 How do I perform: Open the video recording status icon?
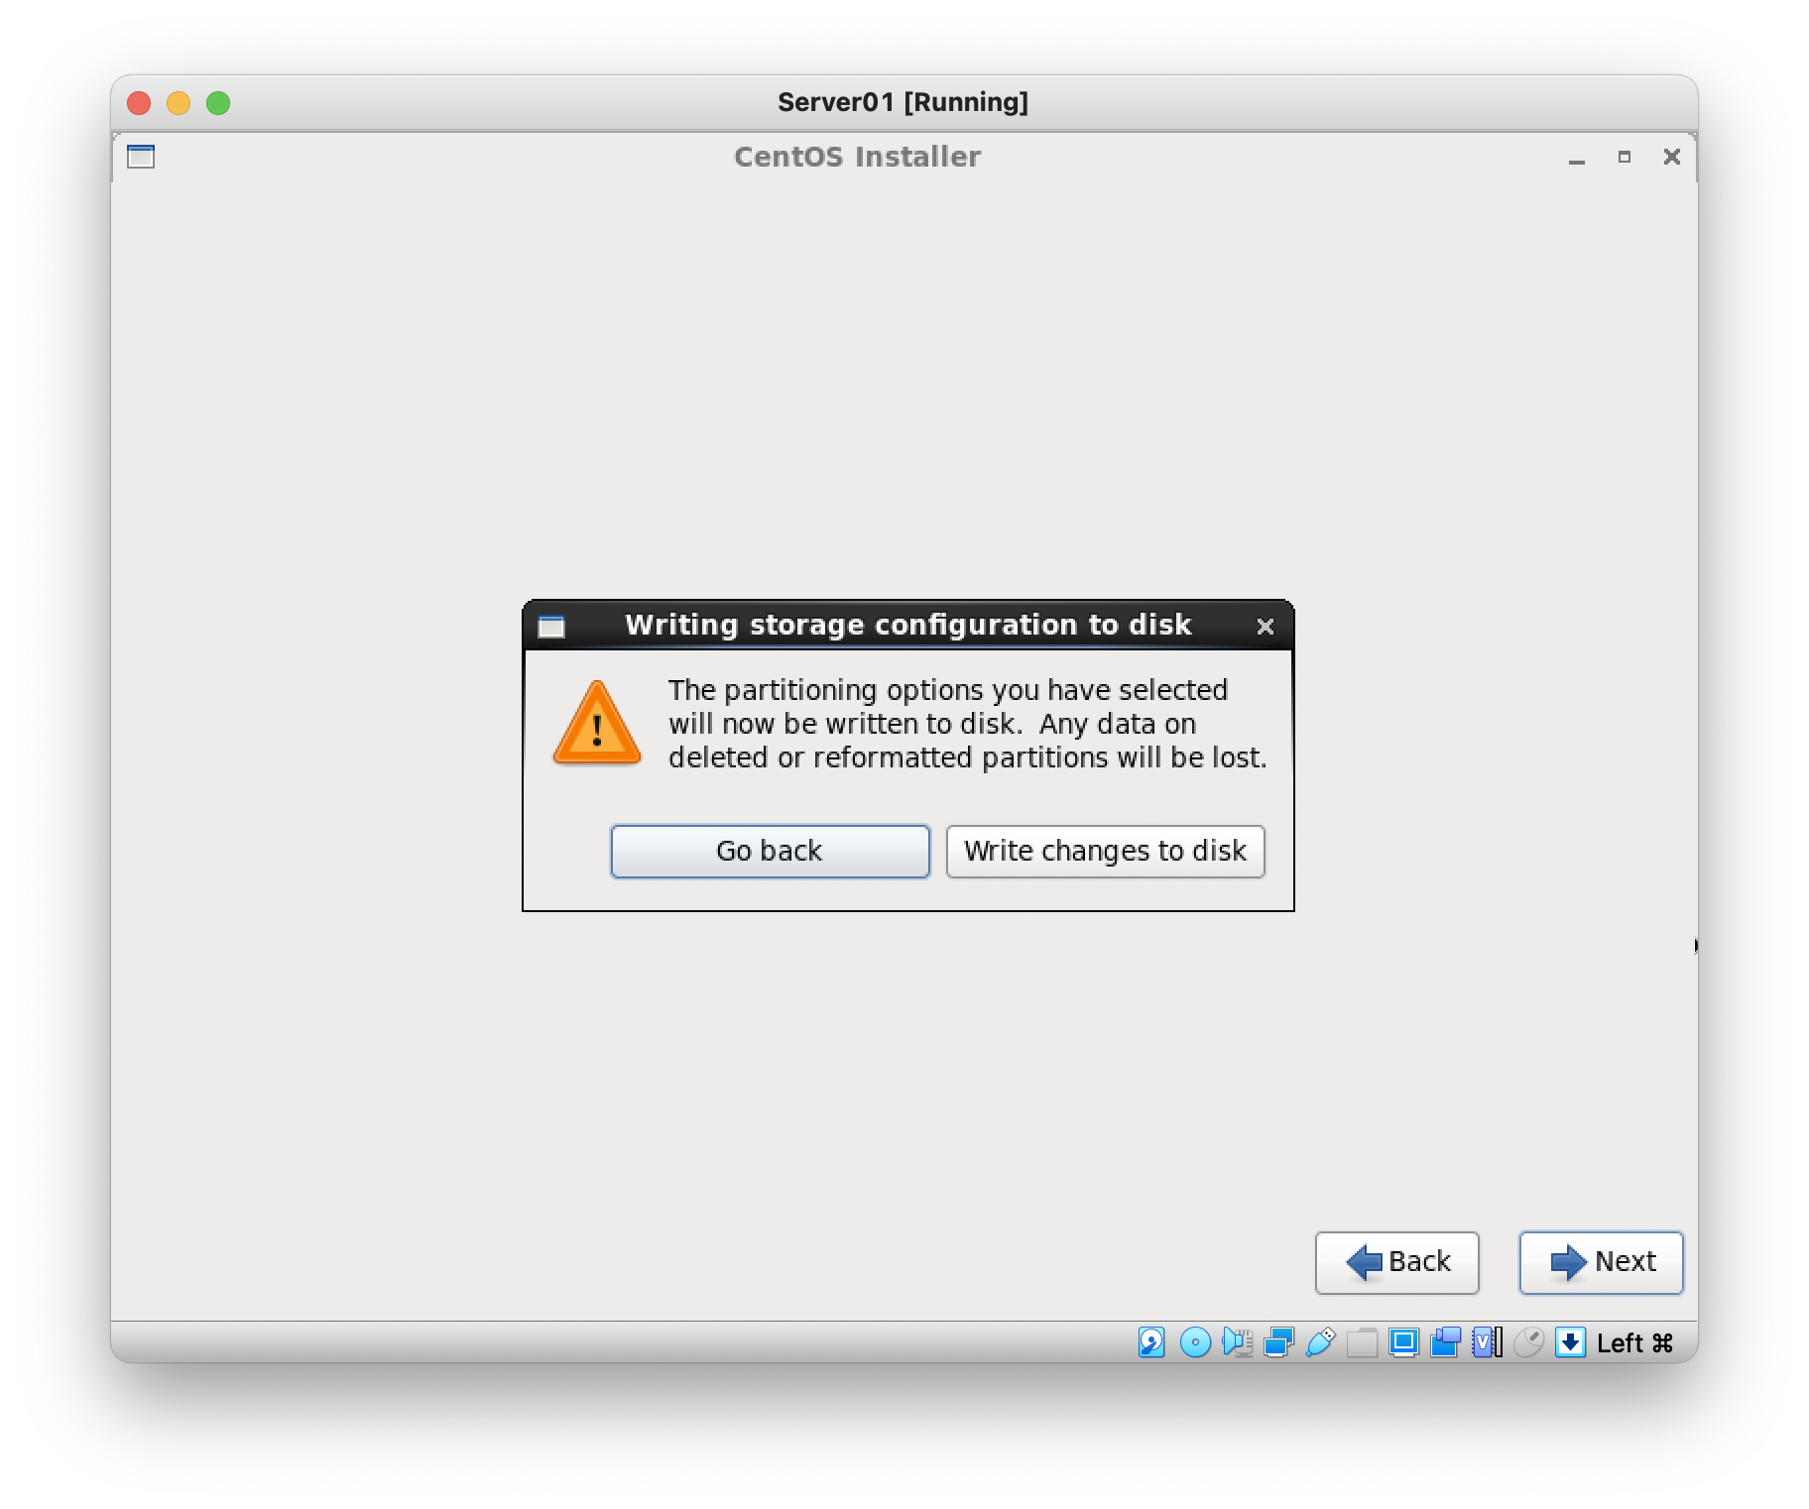(x=1445, y=1342)
